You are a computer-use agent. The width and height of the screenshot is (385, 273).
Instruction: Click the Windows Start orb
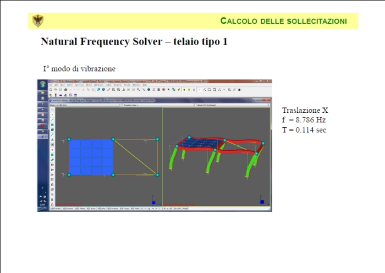pyautogui.click(x=43, y=84)
